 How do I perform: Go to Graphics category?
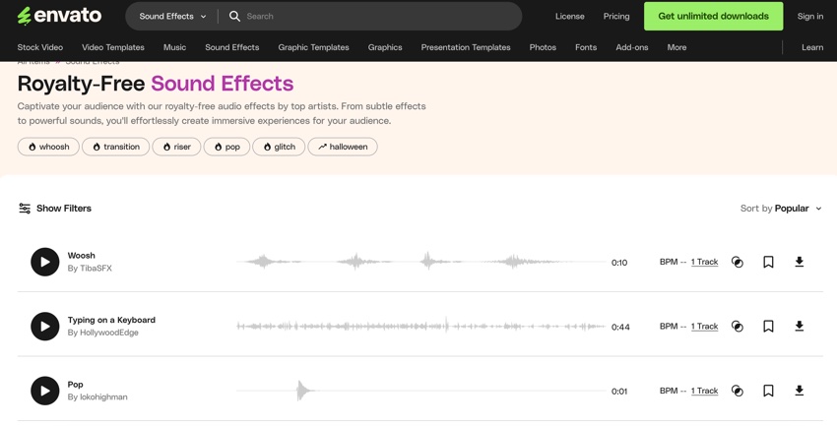385,47
